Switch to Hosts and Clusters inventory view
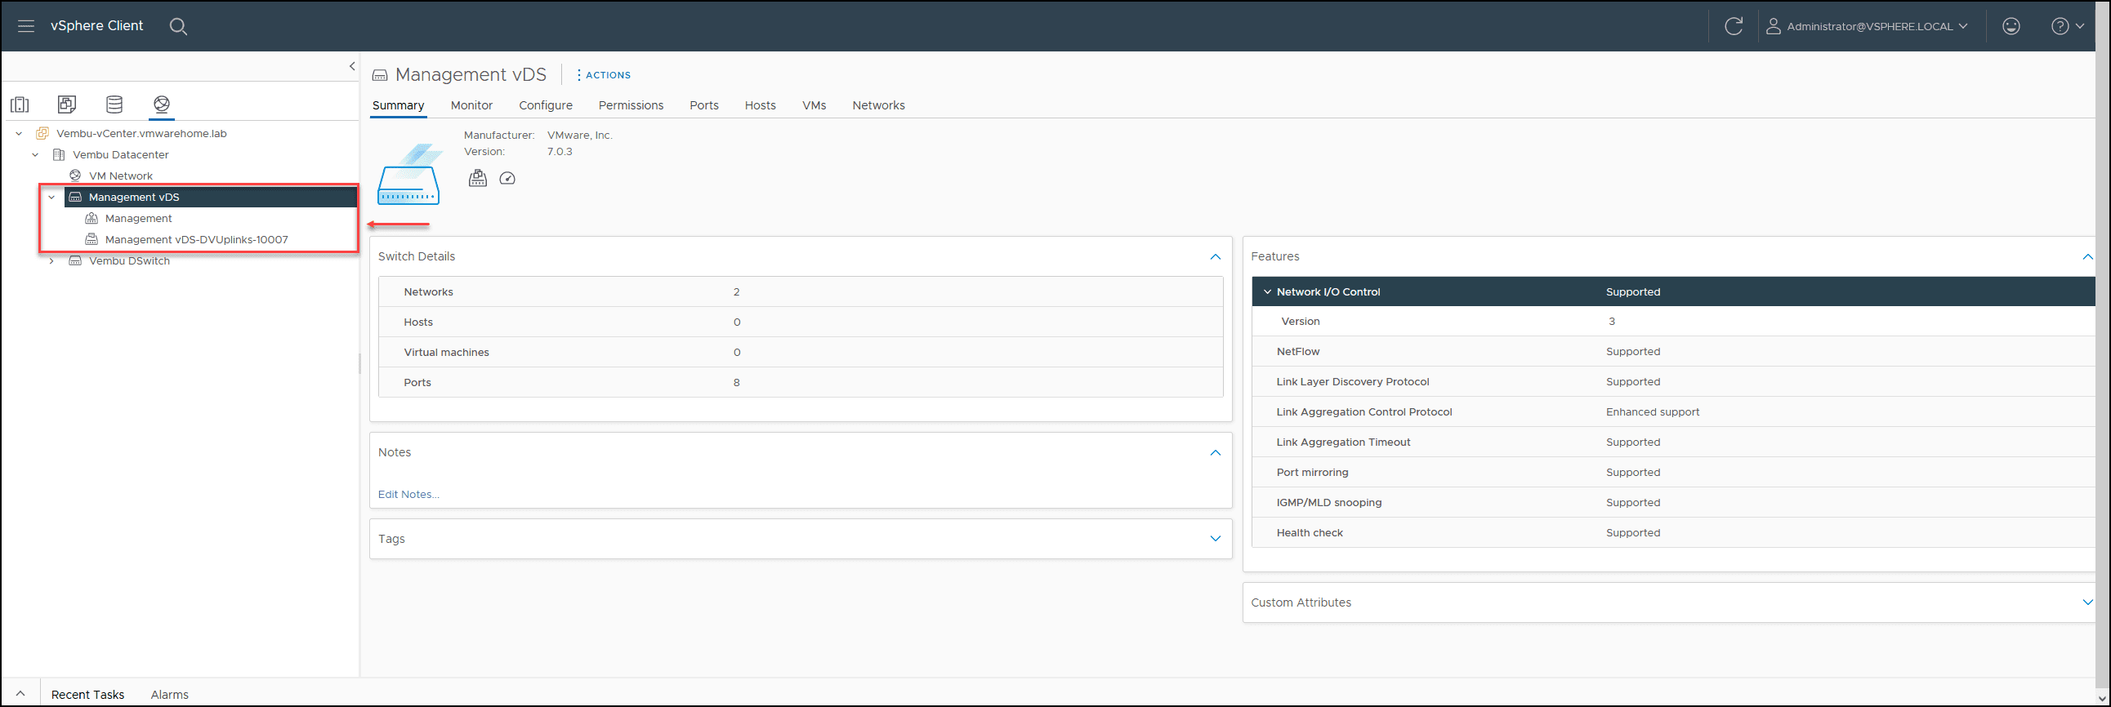 [20, 104]
